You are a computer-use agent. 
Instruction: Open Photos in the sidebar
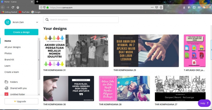(x=8, y=53)
